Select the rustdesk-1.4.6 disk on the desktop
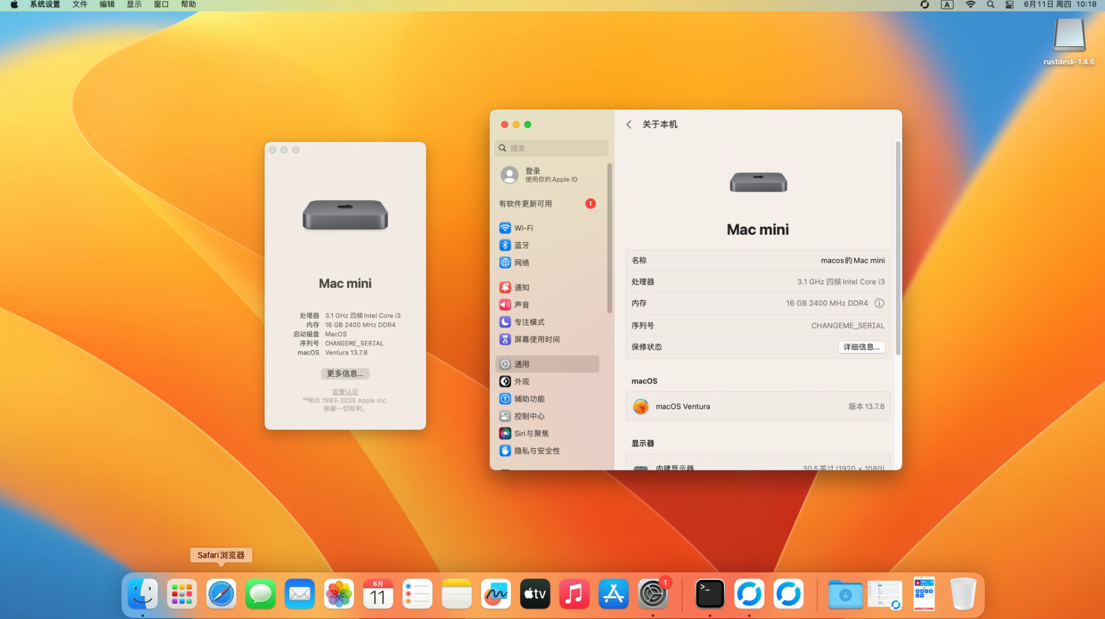The width and height of the screenshot is (1105, 619). pos(1069,41)
